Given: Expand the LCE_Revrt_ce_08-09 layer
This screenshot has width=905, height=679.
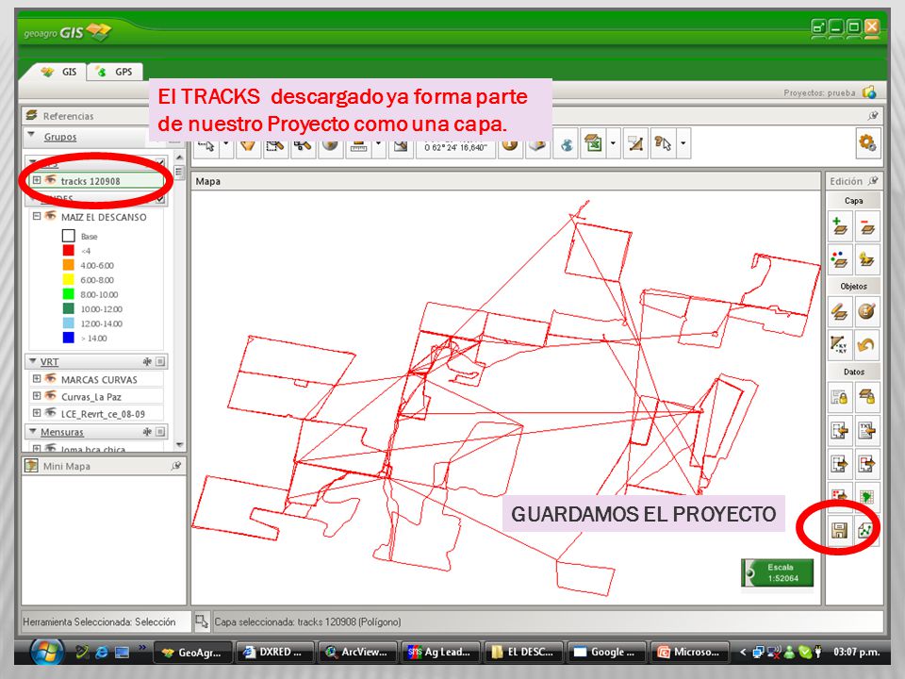Looking at the screenshot, I should pos(37,413).
